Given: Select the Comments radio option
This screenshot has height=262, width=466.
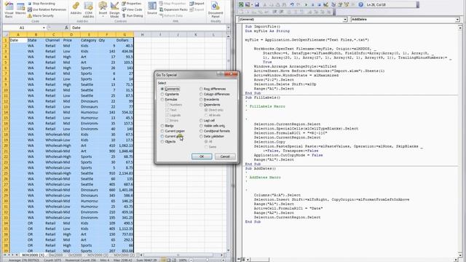Looking at the screenshot, I should tap(170, 89).
